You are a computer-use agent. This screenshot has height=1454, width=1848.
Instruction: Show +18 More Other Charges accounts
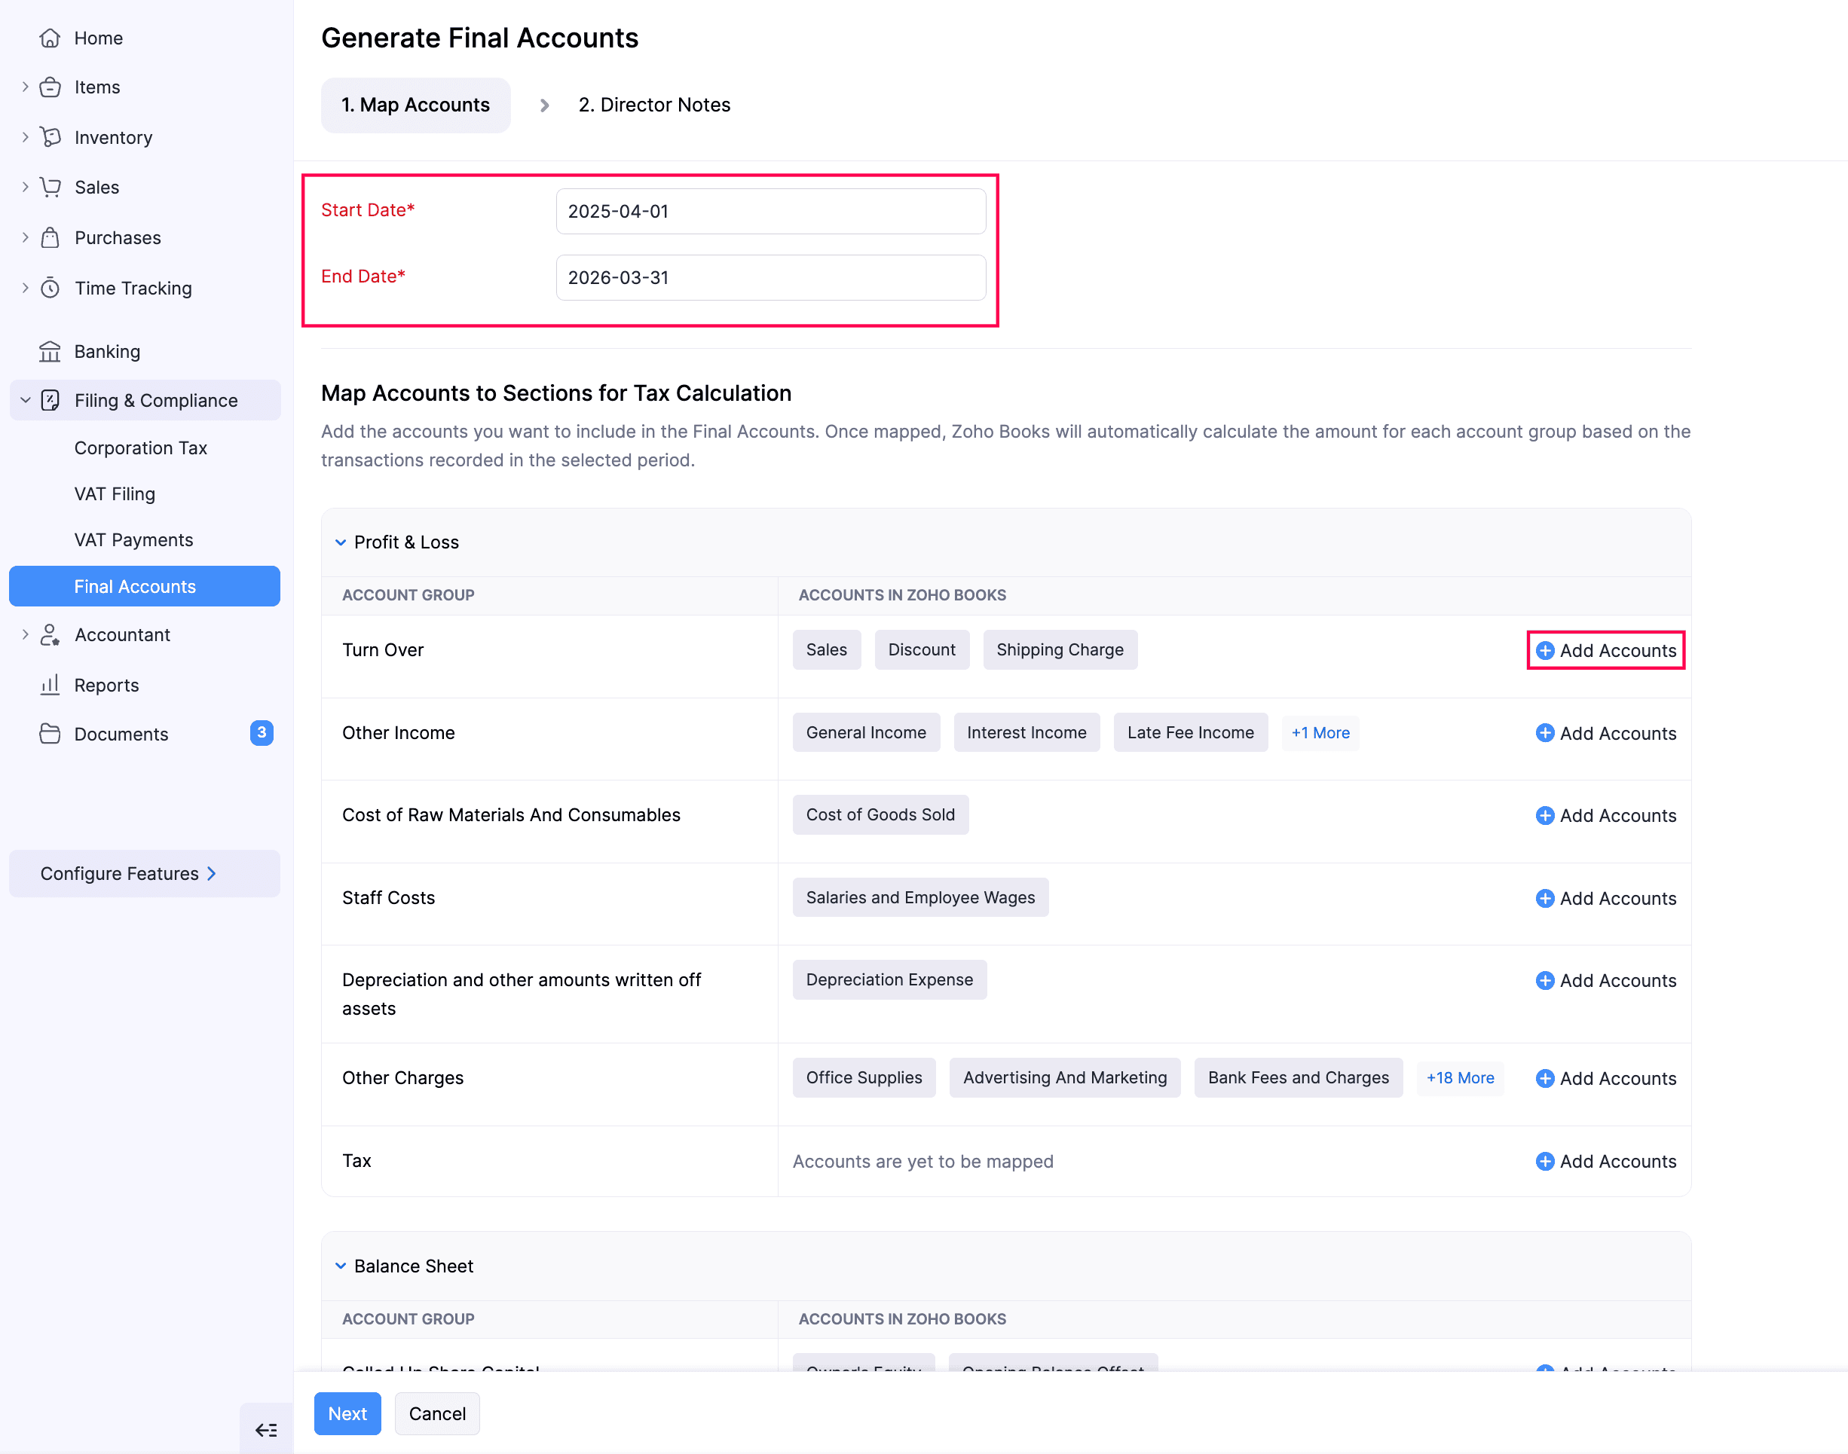point(1460,1078)
